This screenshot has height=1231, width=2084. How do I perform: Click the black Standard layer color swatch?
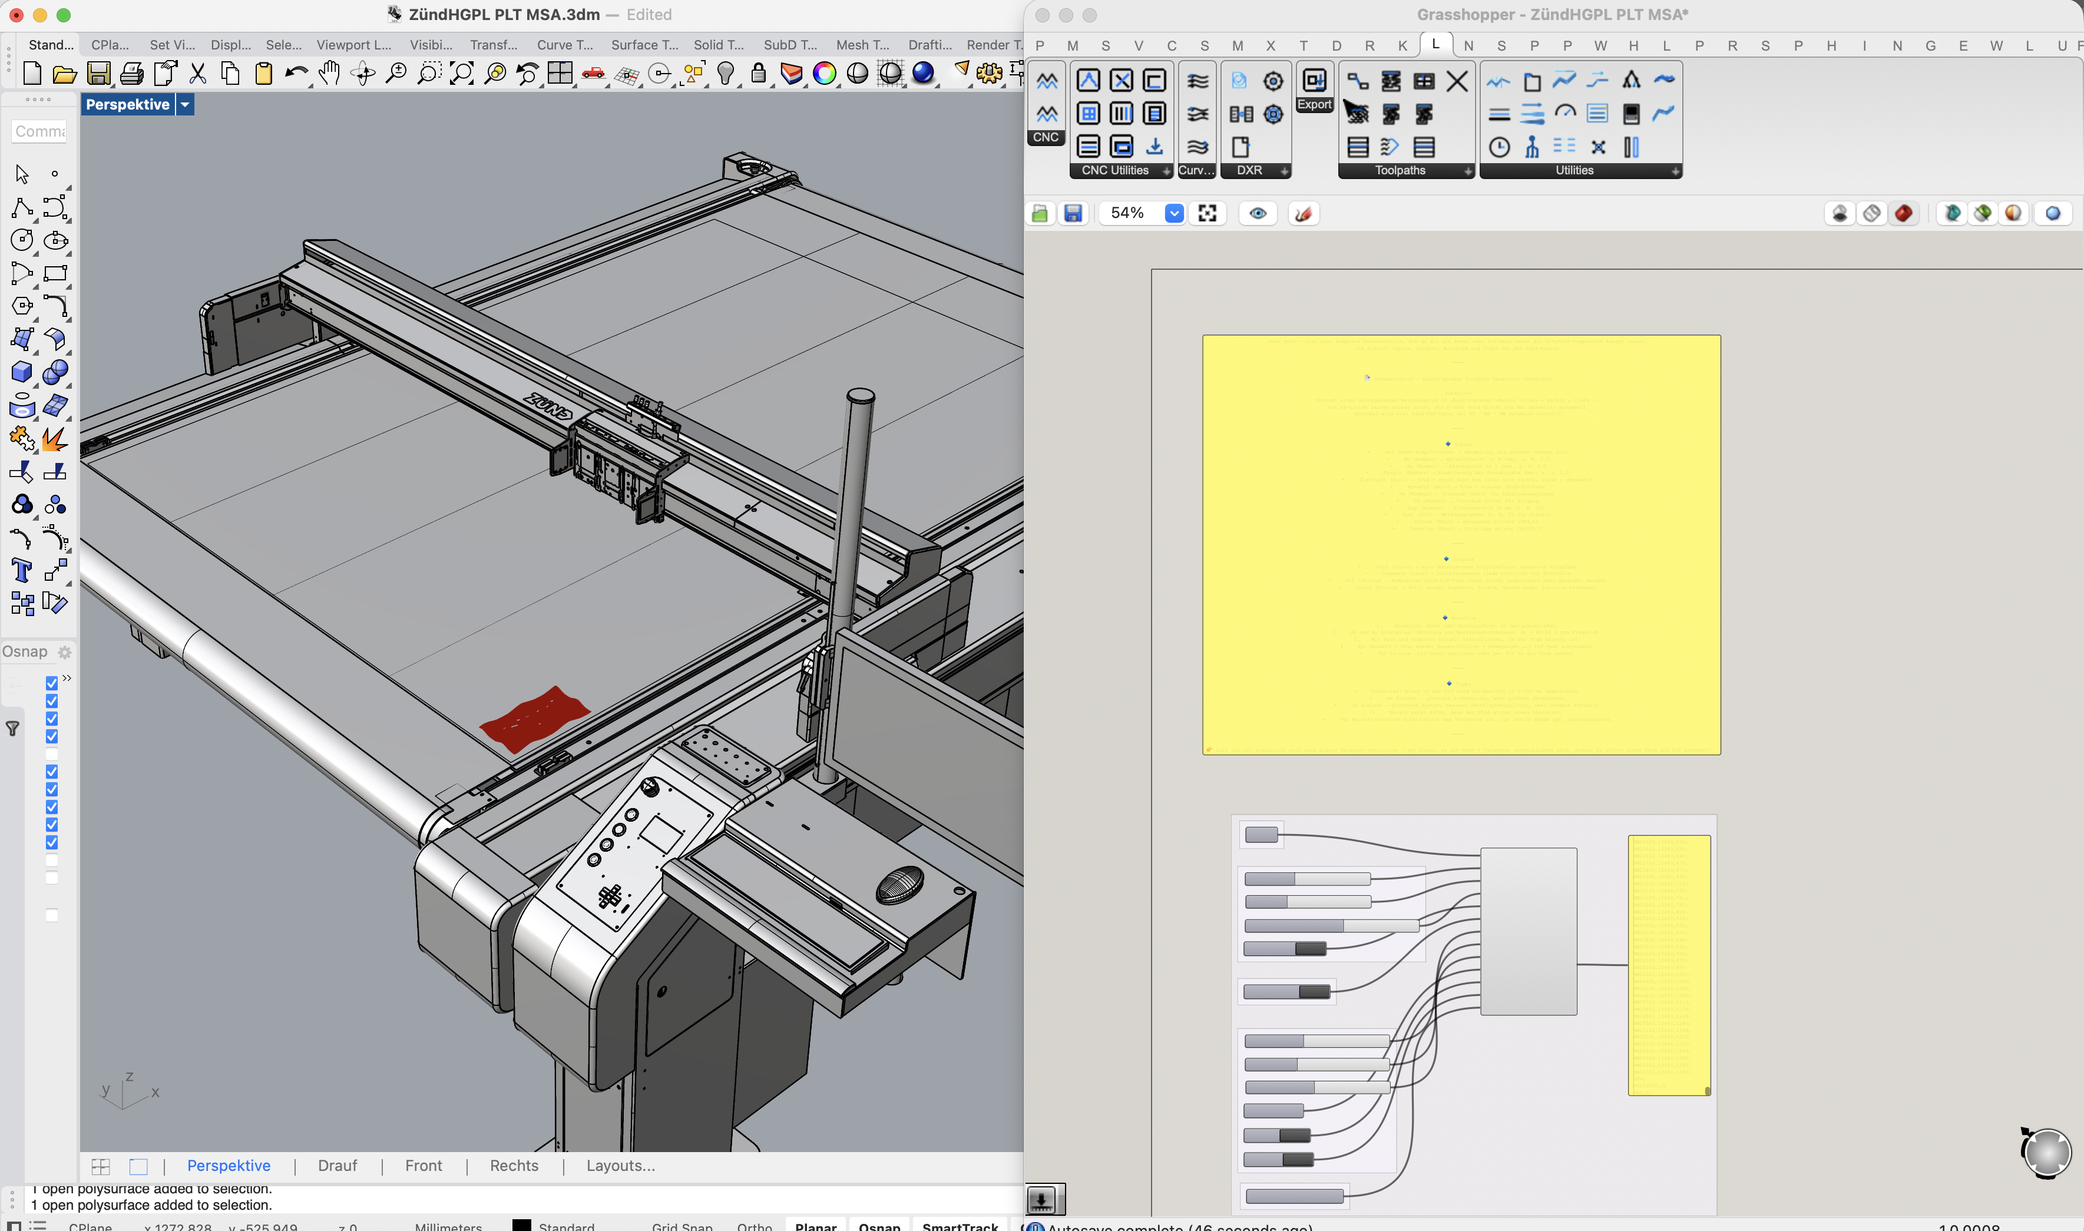click(x=521, y=1225)
